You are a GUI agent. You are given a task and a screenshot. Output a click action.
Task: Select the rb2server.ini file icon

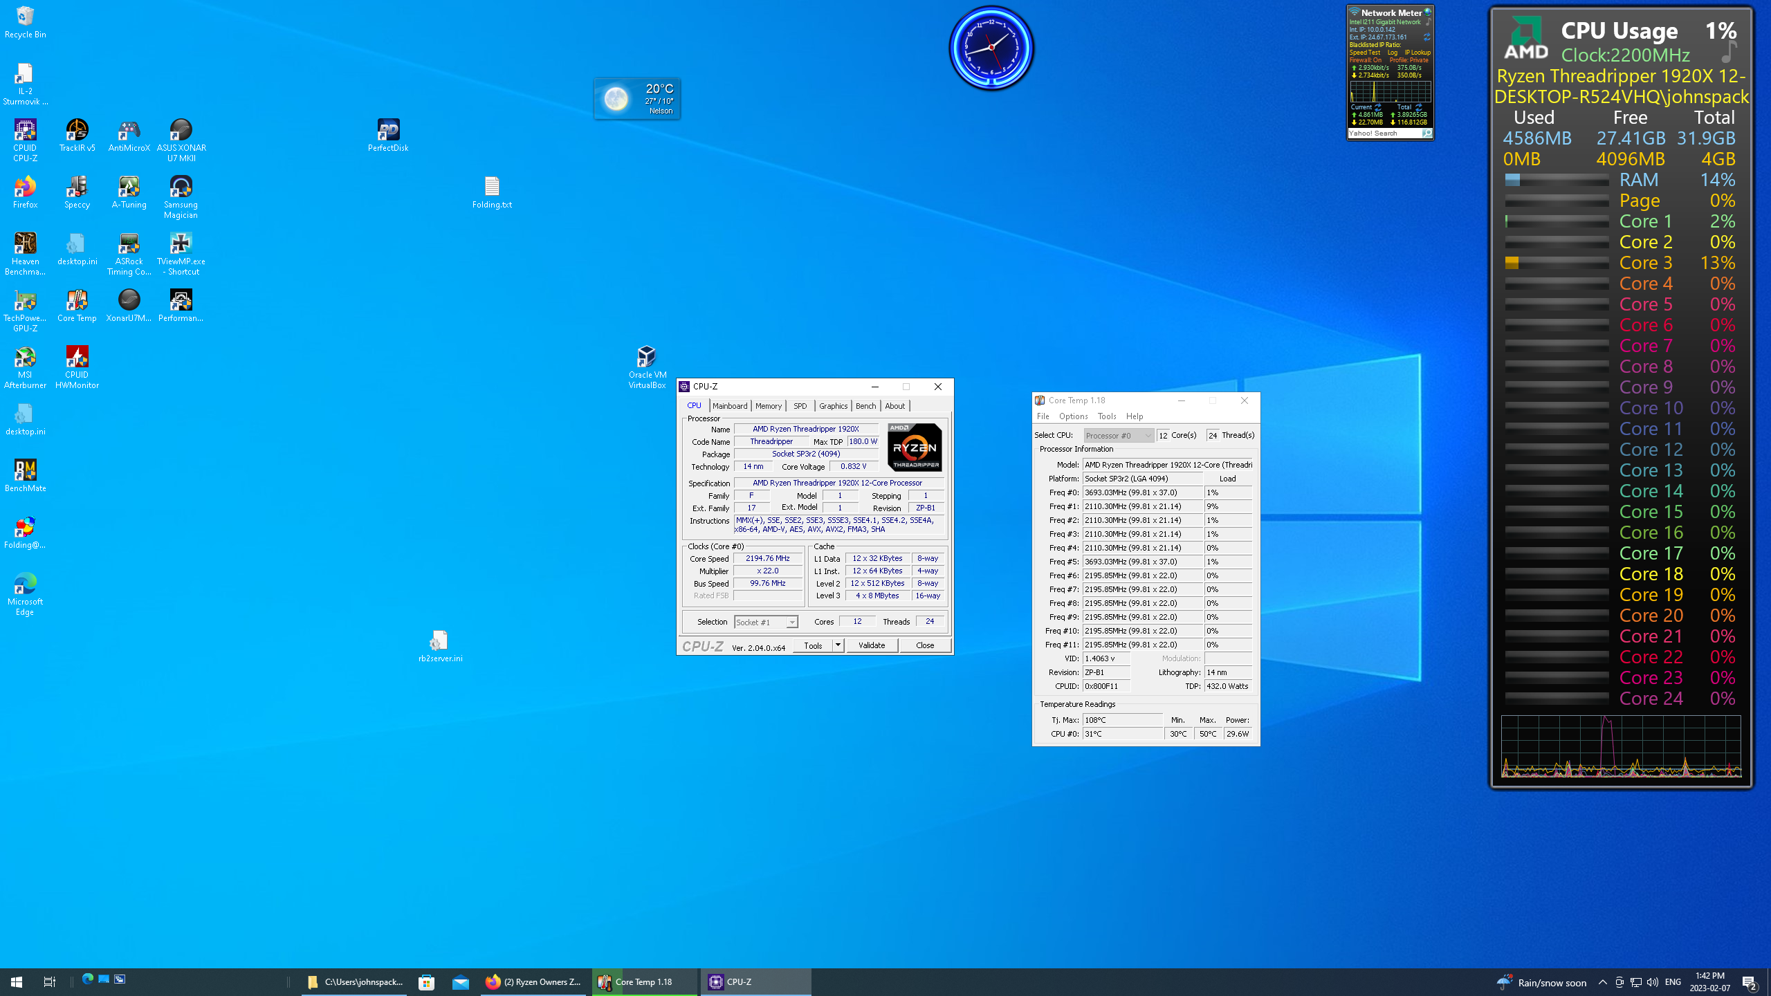click(440, 646)
